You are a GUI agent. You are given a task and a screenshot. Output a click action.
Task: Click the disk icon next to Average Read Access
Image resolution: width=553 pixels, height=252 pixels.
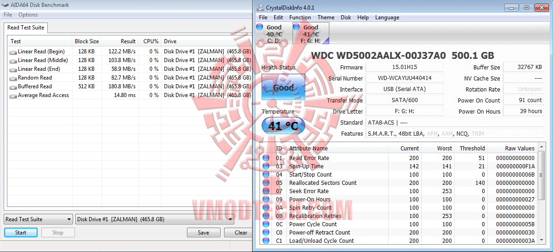coord(13,96)
